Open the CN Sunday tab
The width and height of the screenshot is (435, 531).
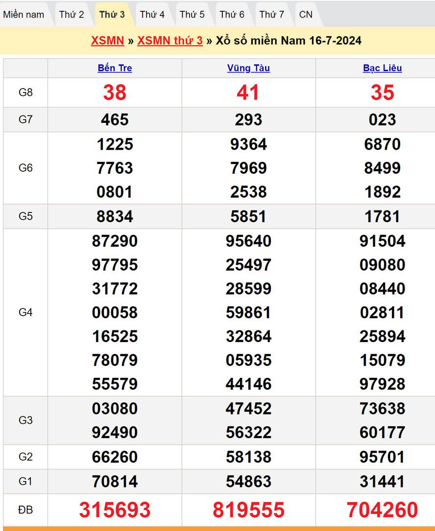pyautogui.click(x=306, y=14)
